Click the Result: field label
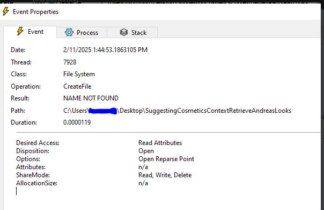 [x=20, y=98]
